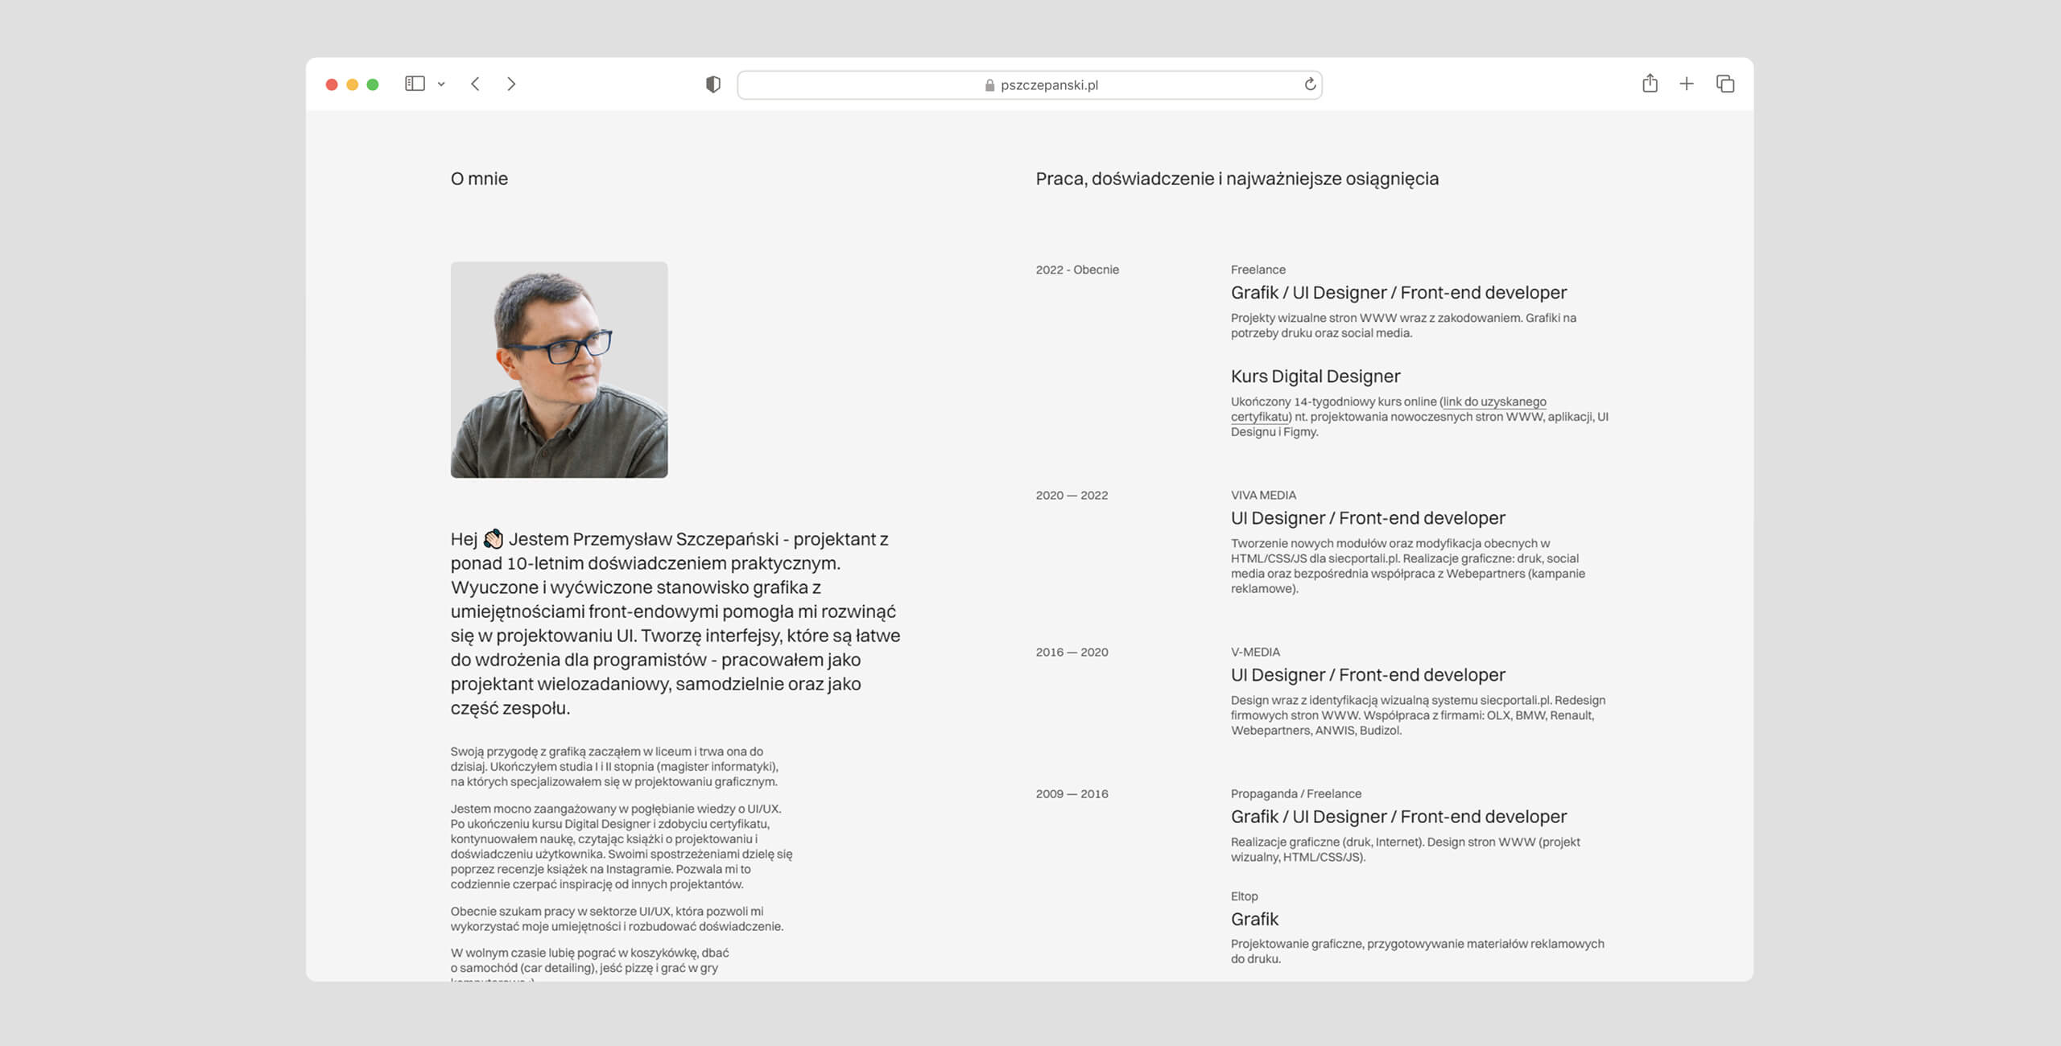Click the "Kurs Digital Designer" title
This screenshot has width=2061, height=1046.
pos(1315,376)
